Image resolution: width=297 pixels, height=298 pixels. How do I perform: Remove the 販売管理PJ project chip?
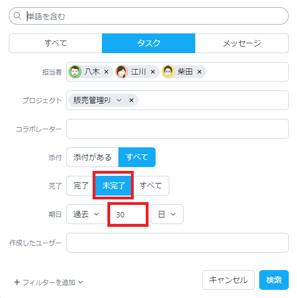[132, 100]
